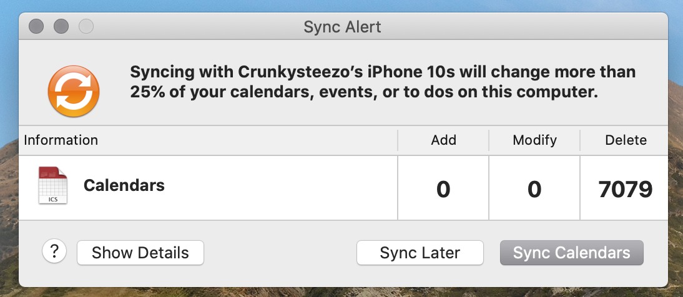Select the Calendars row label

pos(124,185)
